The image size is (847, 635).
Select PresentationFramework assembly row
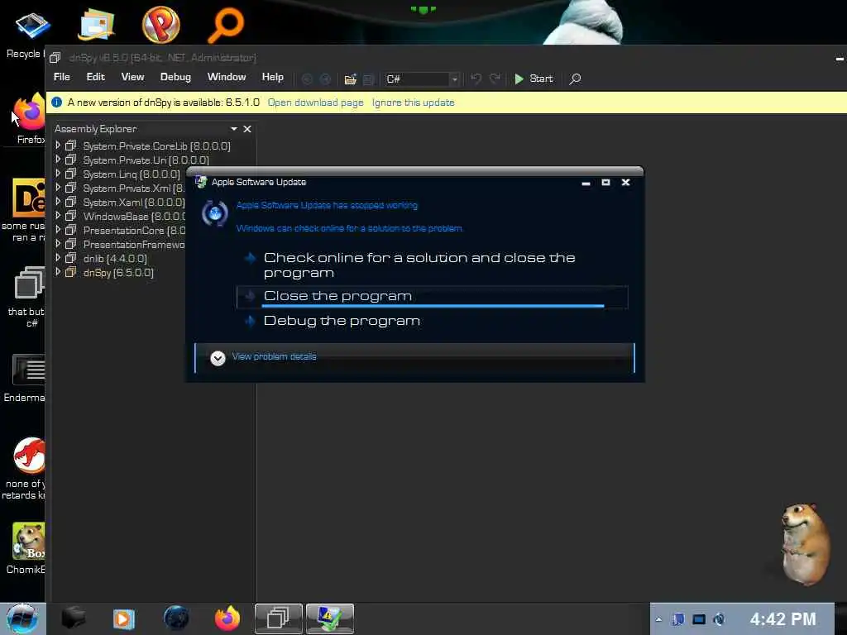(133, 245)
